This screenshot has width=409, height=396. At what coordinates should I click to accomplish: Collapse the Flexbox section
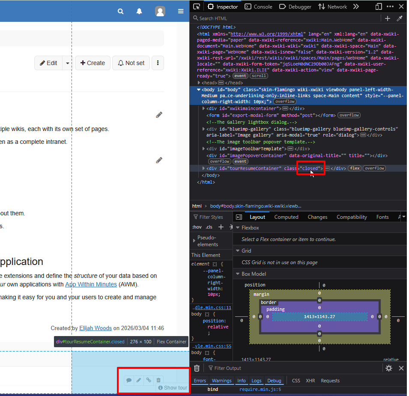pyautogui.click(x=238, y=228)
